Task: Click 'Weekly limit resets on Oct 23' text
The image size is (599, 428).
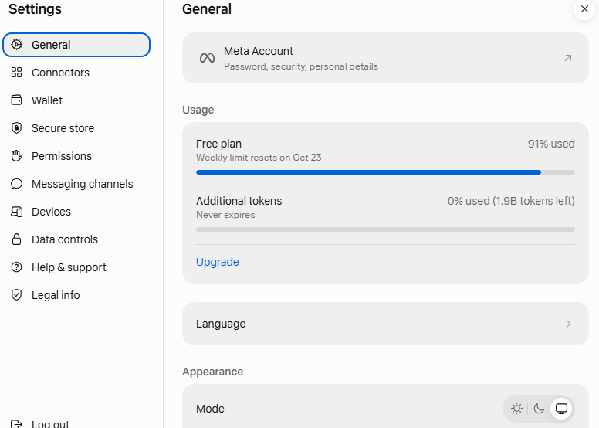Action: click(x=259, y=158)
